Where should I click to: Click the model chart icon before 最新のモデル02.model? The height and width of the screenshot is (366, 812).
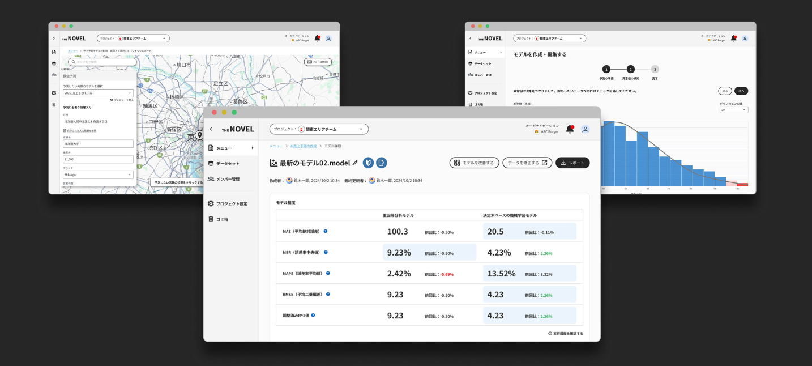point(273,163)
